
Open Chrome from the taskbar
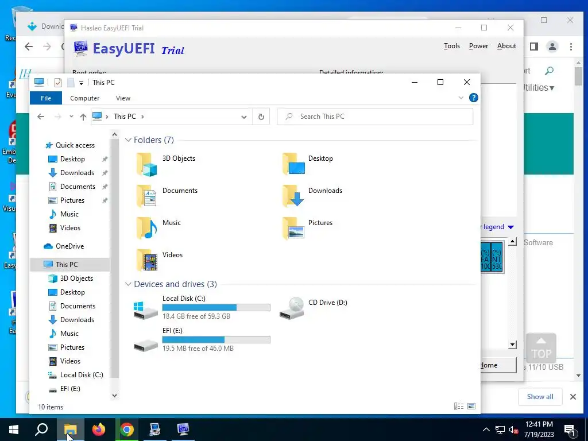coord(127,430)
